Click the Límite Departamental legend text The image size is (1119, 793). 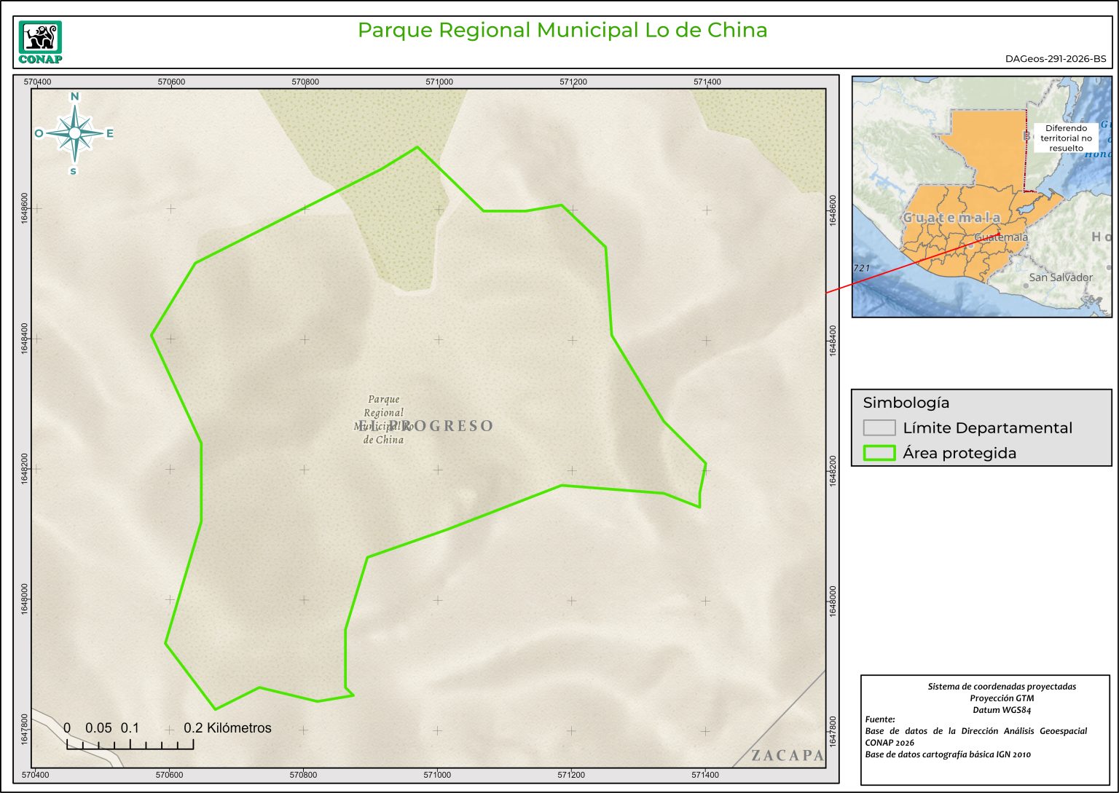987,428
